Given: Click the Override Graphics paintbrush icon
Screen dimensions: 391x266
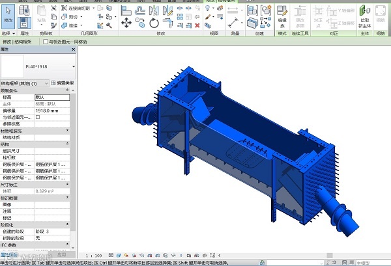Looking at the screenshot, I should [x=207, y=17].
